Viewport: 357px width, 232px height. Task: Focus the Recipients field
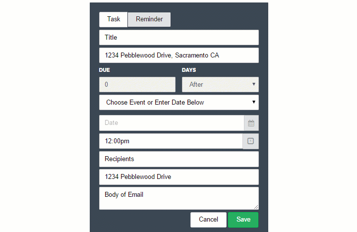[178, 159]
